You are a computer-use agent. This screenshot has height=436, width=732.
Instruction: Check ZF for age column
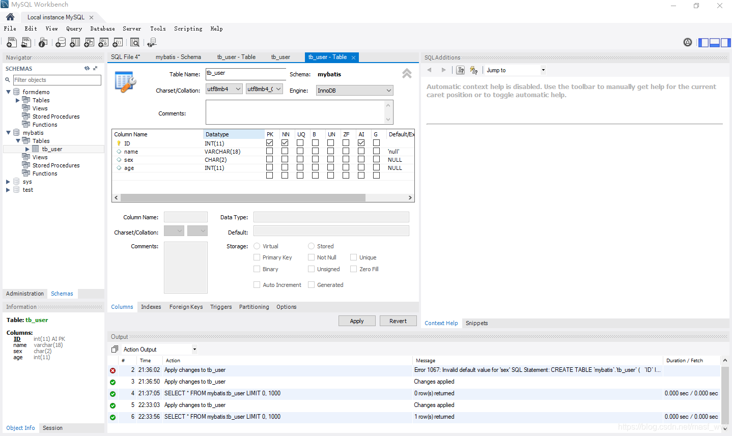(346, 167)
